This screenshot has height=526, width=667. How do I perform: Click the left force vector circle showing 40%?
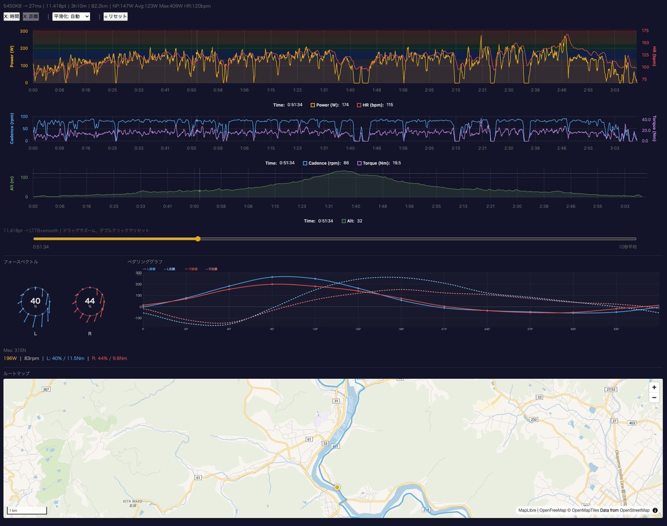click(x=36, y=303)
